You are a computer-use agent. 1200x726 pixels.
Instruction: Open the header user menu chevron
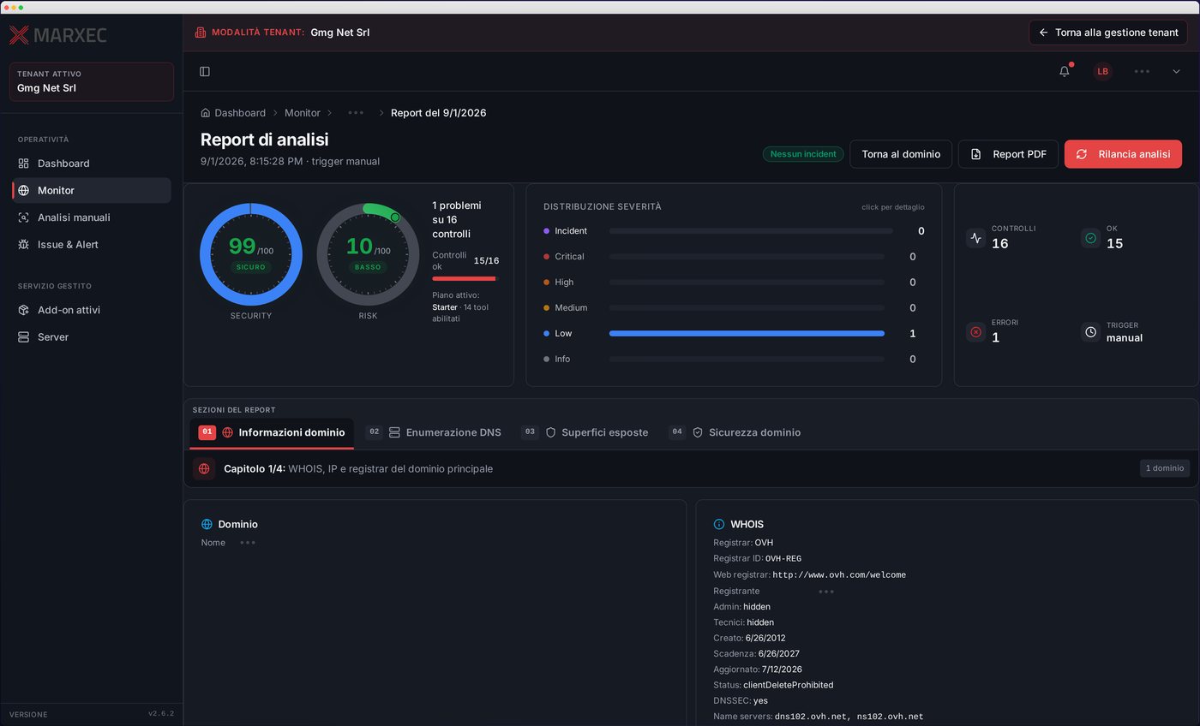click(1176, 72)
